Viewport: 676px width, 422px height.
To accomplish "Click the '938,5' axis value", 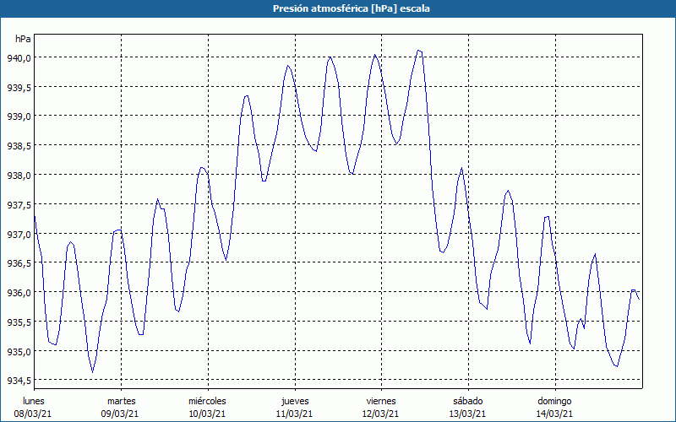I will click(19, 145).
